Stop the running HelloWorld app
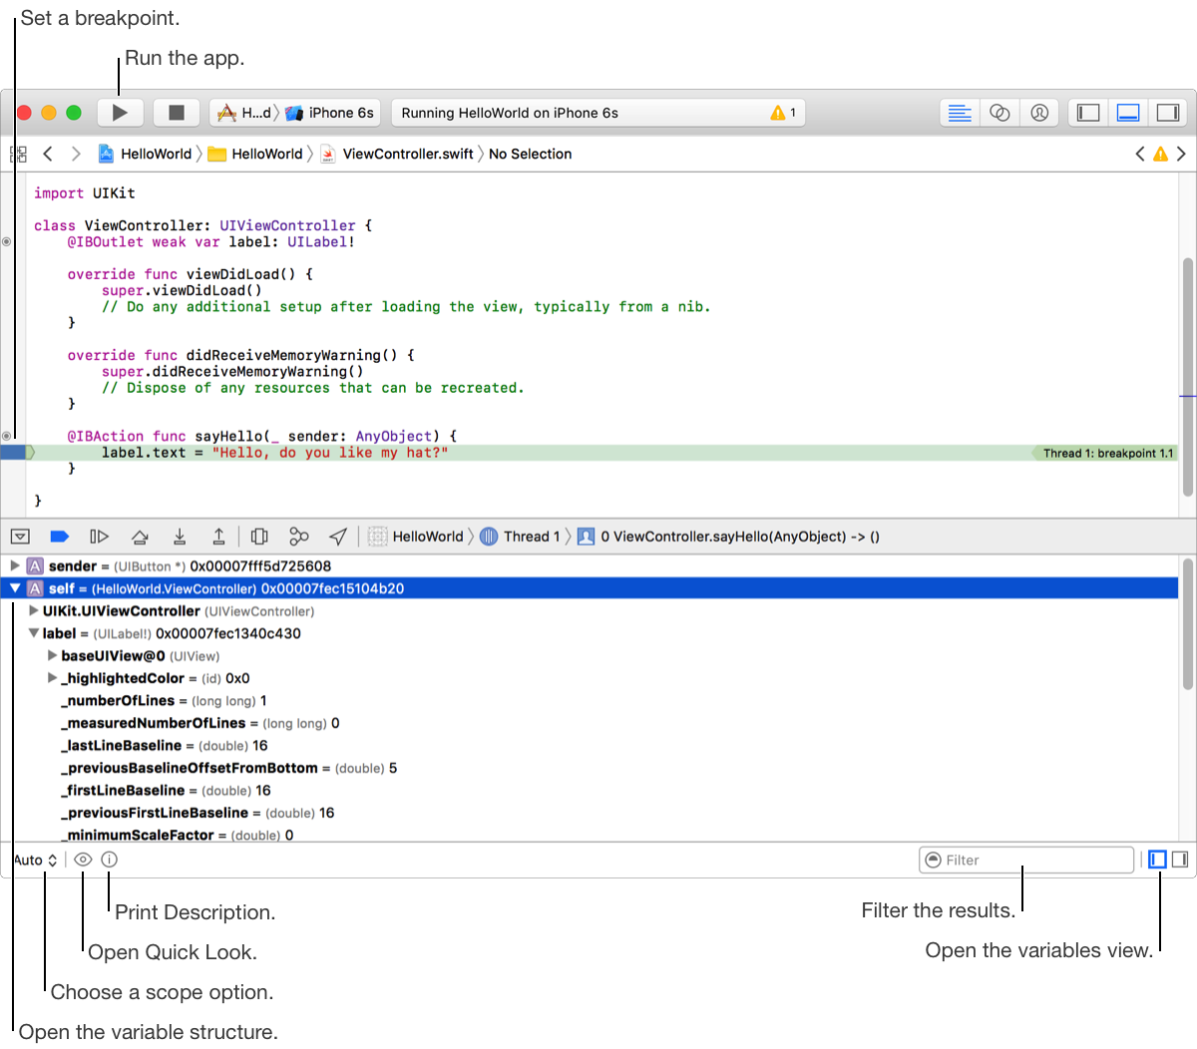Image resolution: width=1197 pixels, height=1049 pixels. [177, 113]
